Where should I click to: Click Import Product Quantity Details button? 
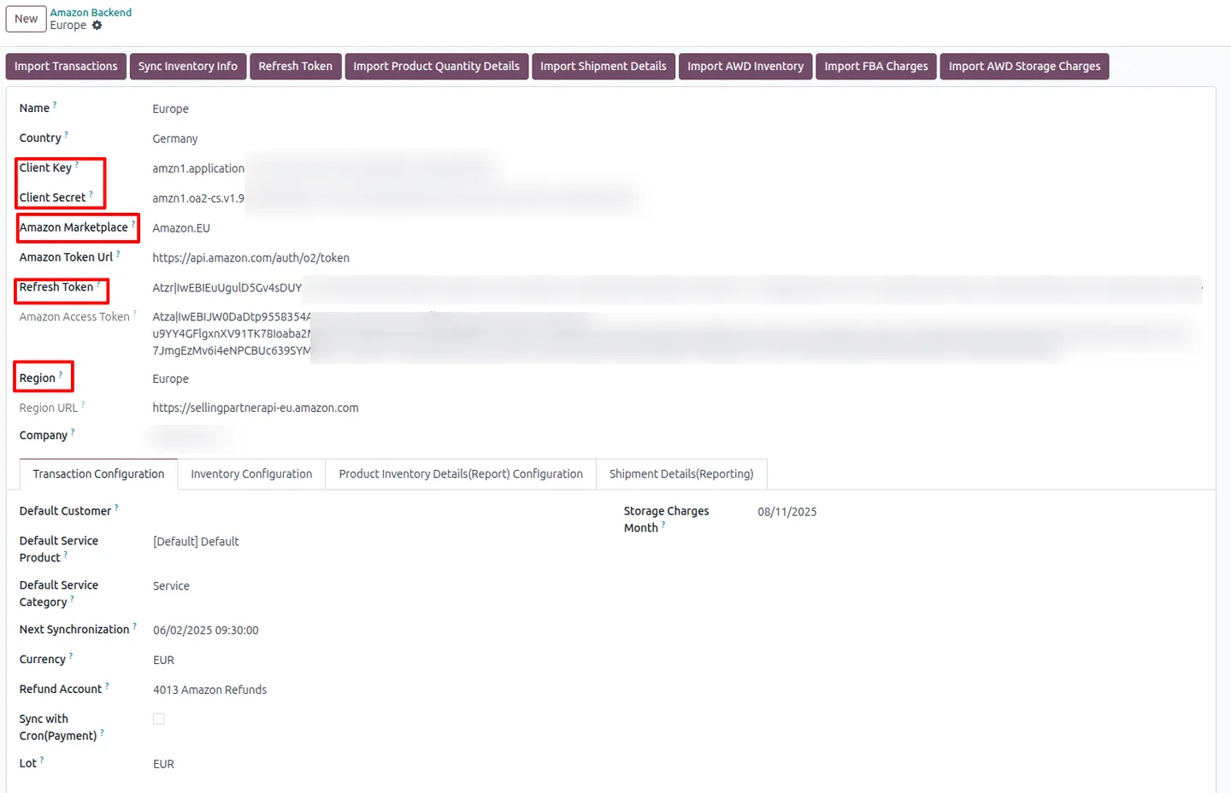436,67
